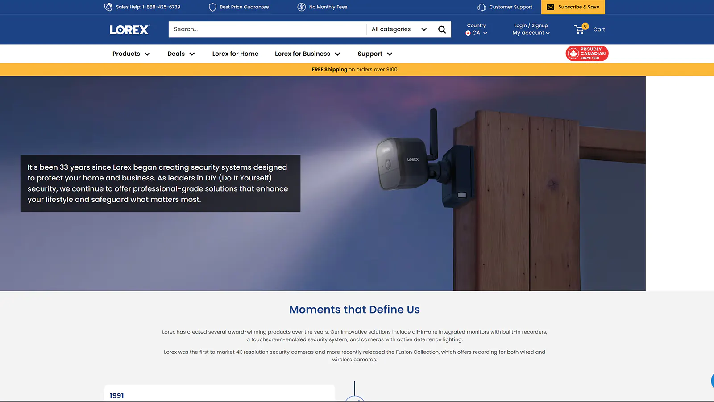Expand the Products menu chevron

[x=147, y=54]
